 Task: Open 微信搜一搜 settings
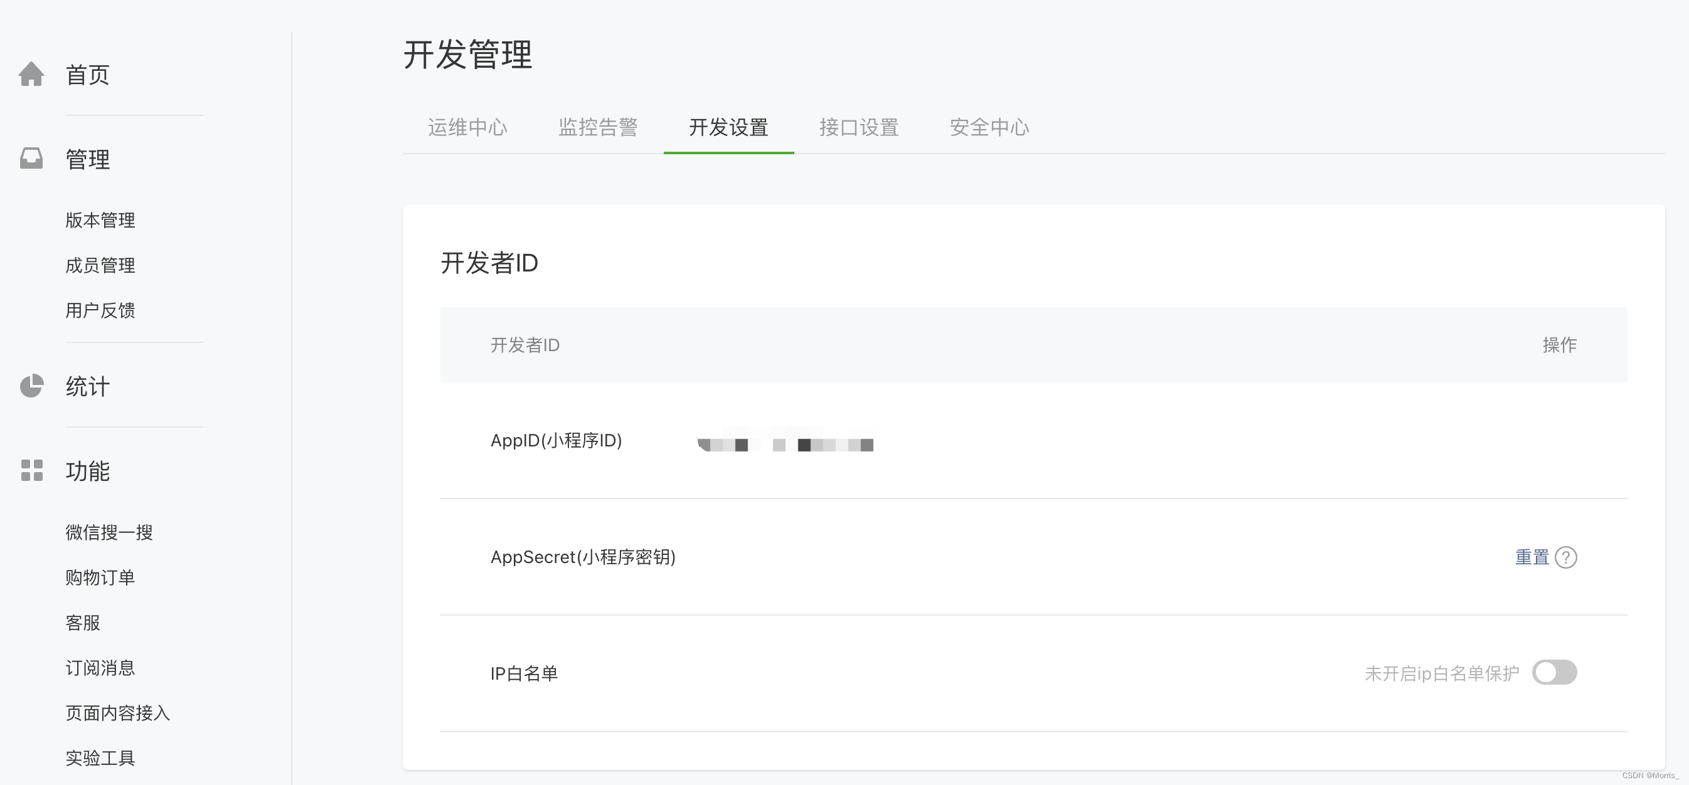pos(108,532)
